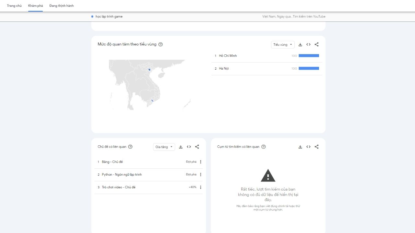
Task: Click the học lập trình game search term
Action: [x=108, y=16]
